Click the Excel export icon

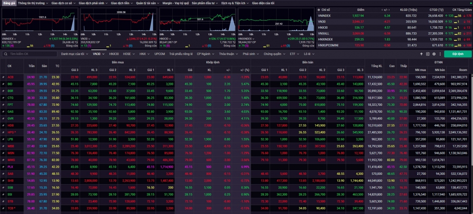coord(427,54)
